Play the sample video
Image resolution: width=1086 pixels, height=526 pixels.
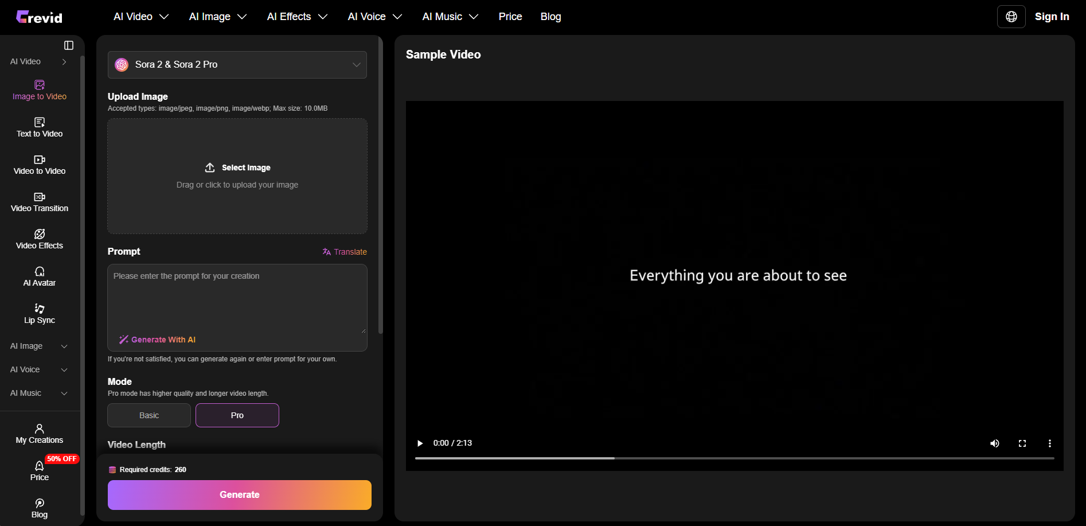420,443
